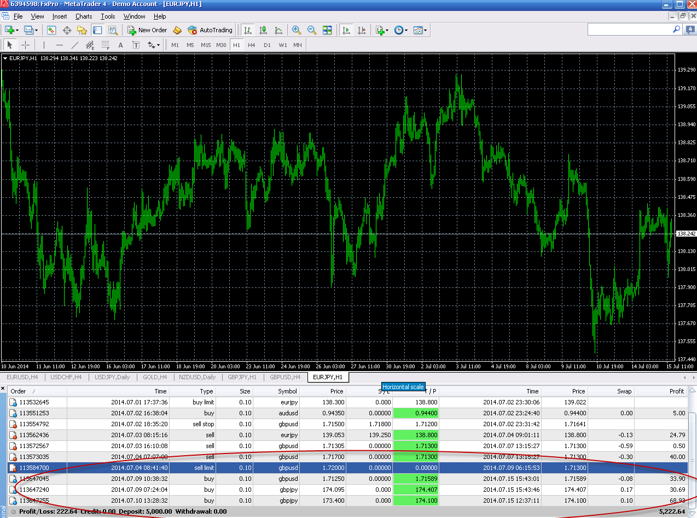Select the Fibonacci Retracement tool
Viewport: 697px width, 518px height.
click(x=106, y=45)
